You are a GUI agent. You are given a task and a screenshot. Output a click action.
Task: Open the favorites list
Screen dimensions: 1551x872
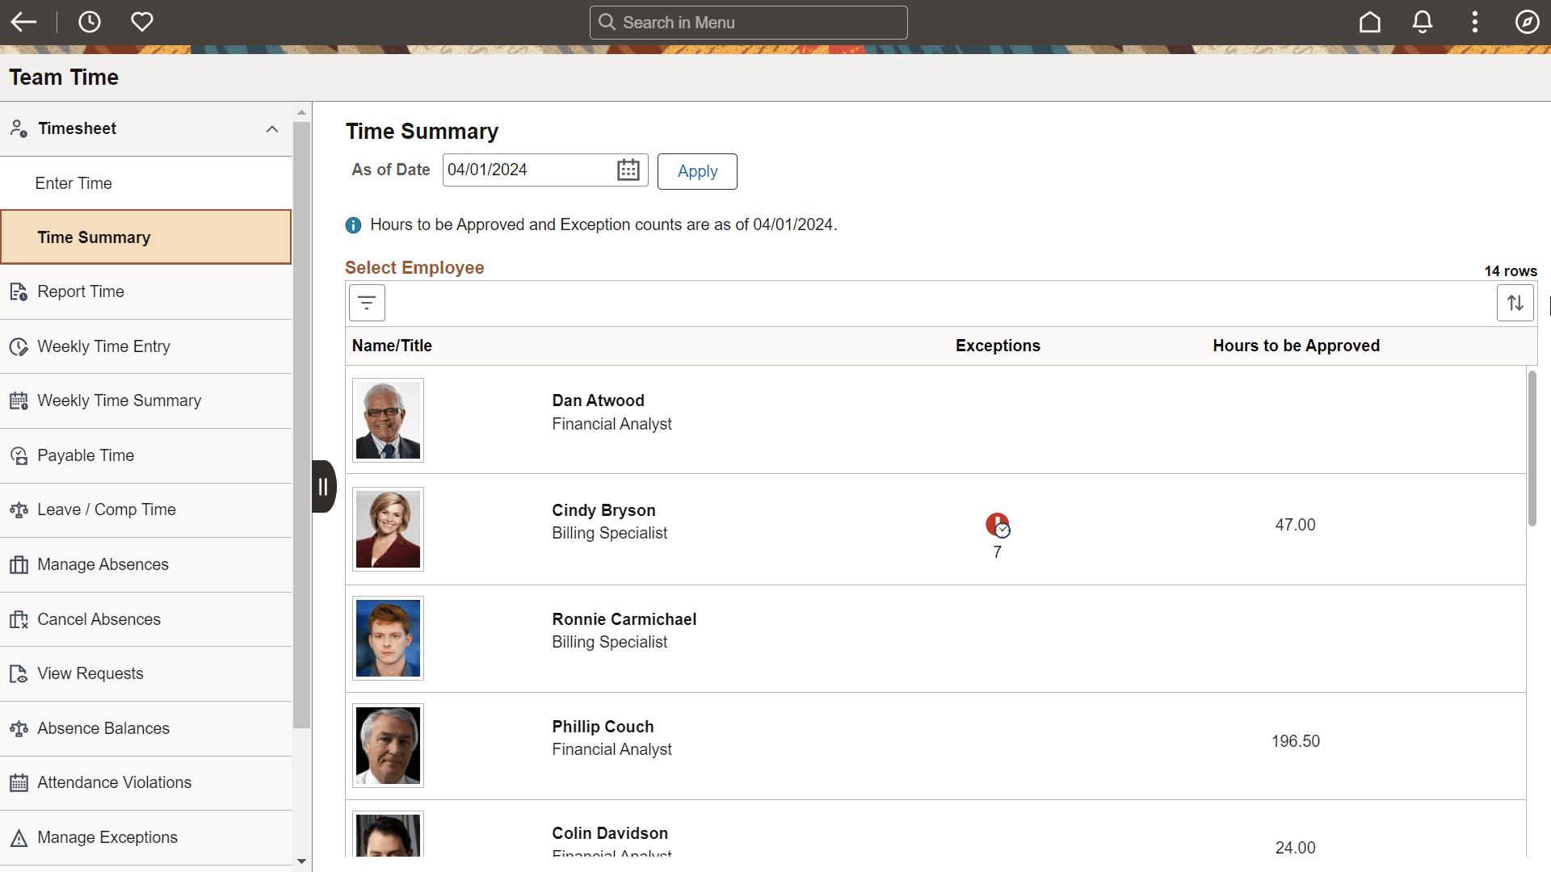[x=142, y=22]
